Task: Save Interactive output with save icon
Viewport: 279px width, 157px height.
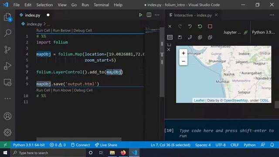Action: coord(180,37)
